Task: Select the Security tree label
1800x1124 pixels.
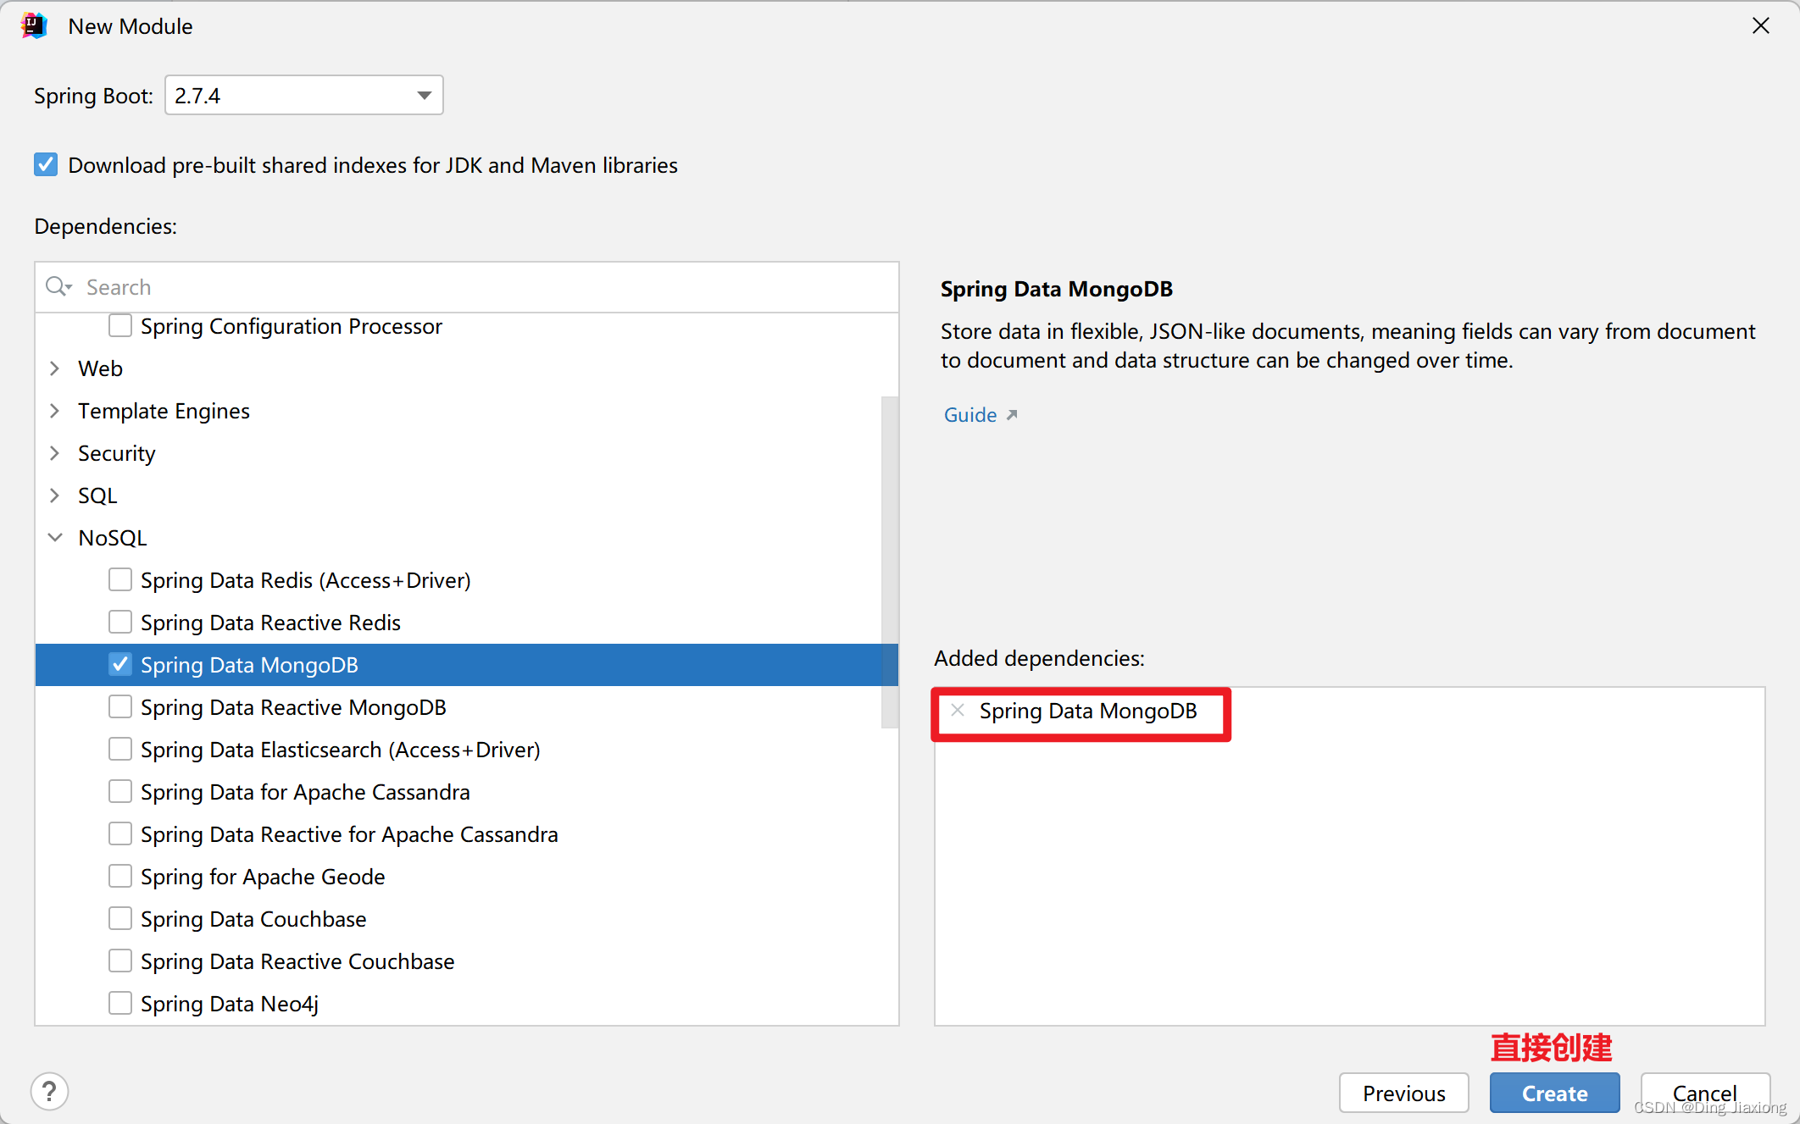Action: [x=117, y=453]
